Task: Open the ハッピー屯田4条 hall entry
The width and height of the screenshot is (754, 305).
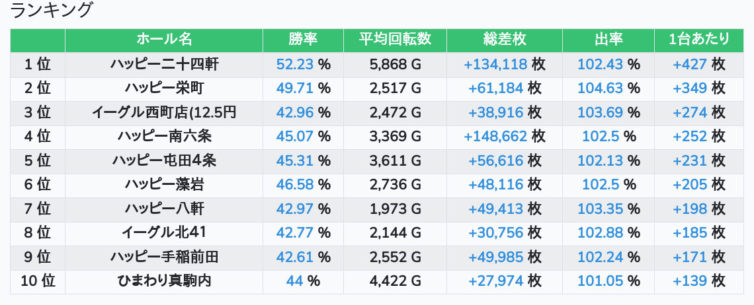Action: (x=164, y=160)
